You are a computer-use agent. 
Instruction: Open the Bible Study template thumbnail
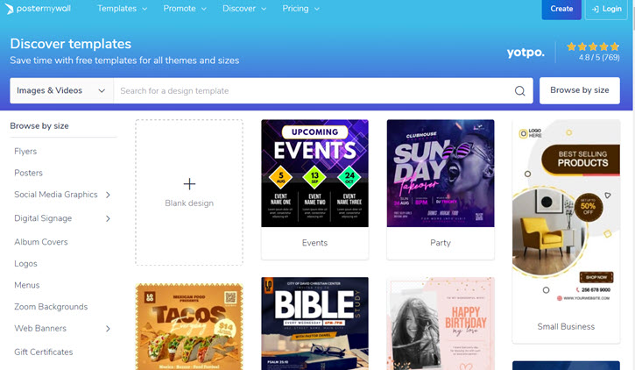(314, 324)
